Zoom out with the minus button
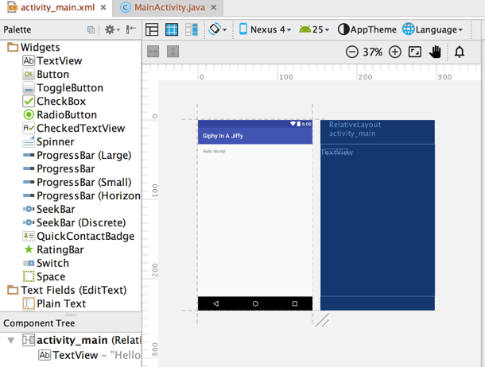 351,52
